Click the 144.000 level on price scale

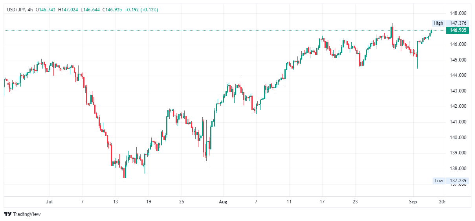coord(458,75)
